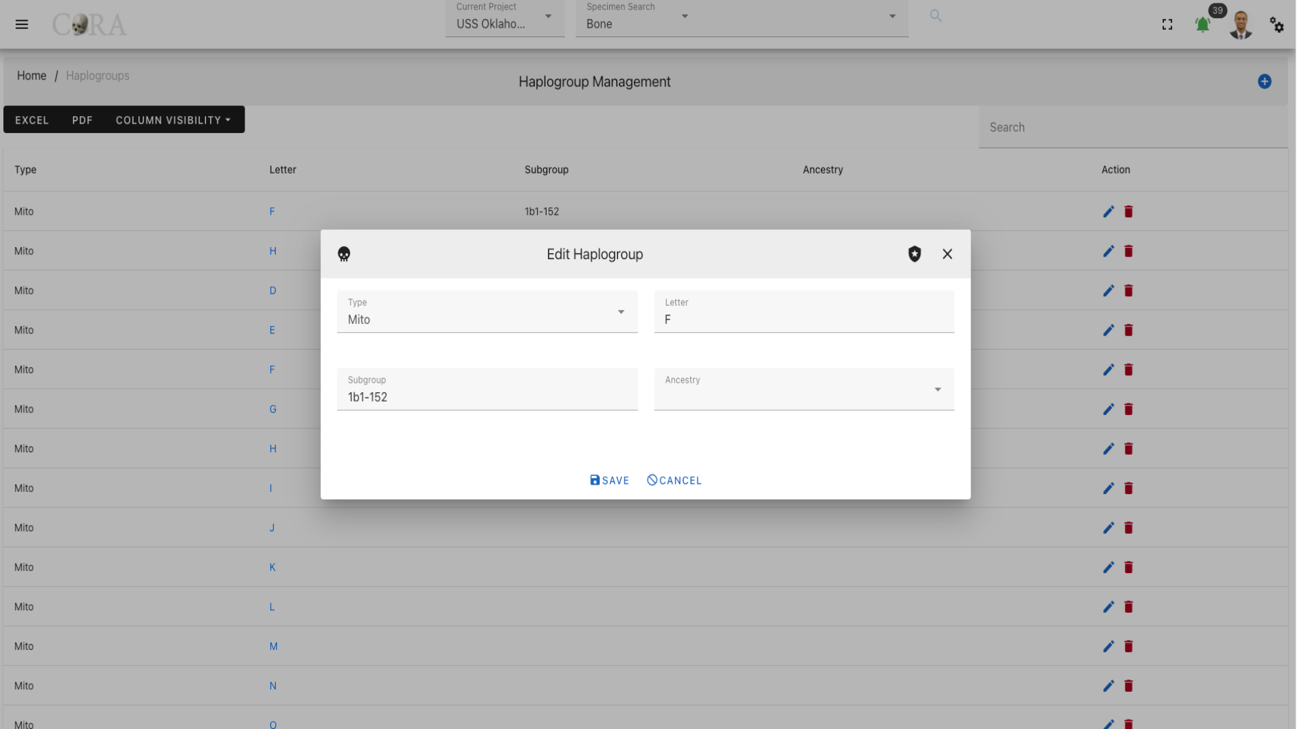
Task: Save the haplogroup changes
Action: [x=609, y=481]
